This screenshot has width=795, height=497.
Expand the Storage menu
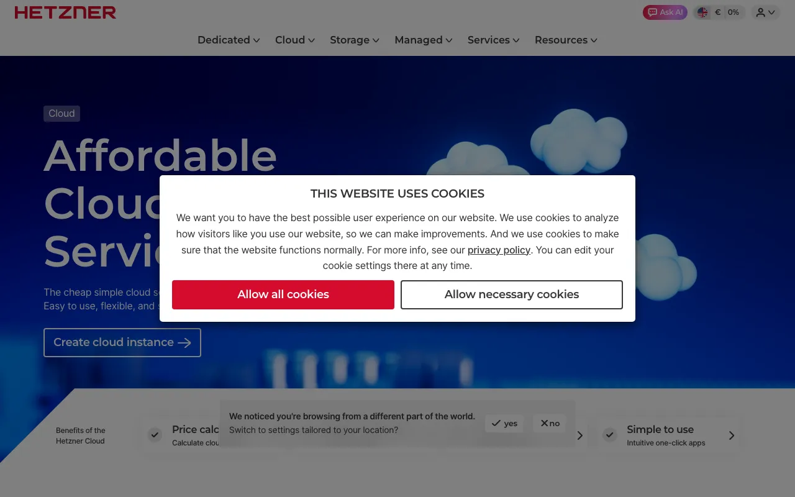point(355,40)
